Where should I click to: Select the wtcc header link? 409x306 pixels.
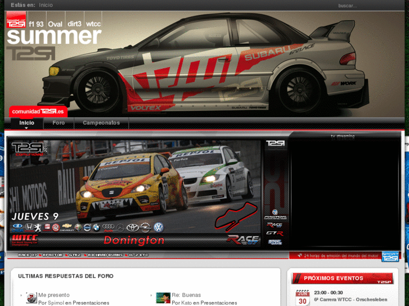coord(93,24)
